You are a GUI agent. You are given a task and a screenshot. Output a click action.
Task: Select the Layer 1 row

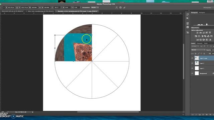(202, 68)
